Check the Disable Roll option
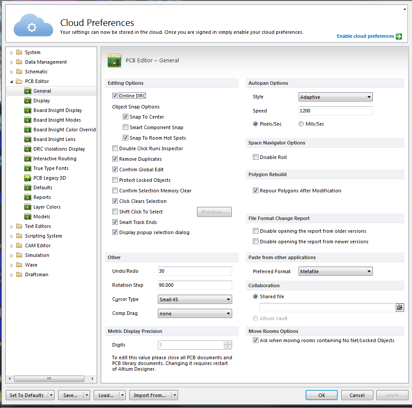Screen dimensions: 412x408 coord(255,157)
